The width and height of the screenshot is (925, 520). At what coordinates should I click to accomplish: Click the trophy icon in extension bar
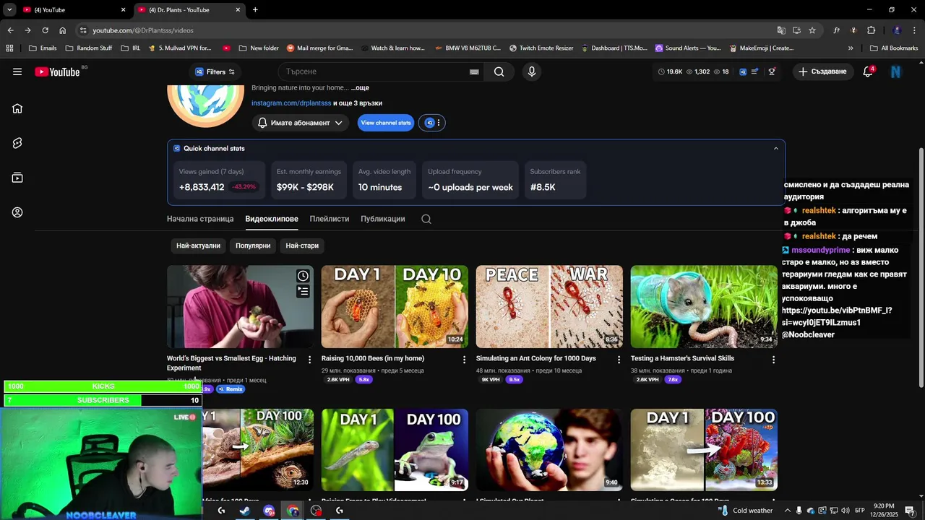772,71
